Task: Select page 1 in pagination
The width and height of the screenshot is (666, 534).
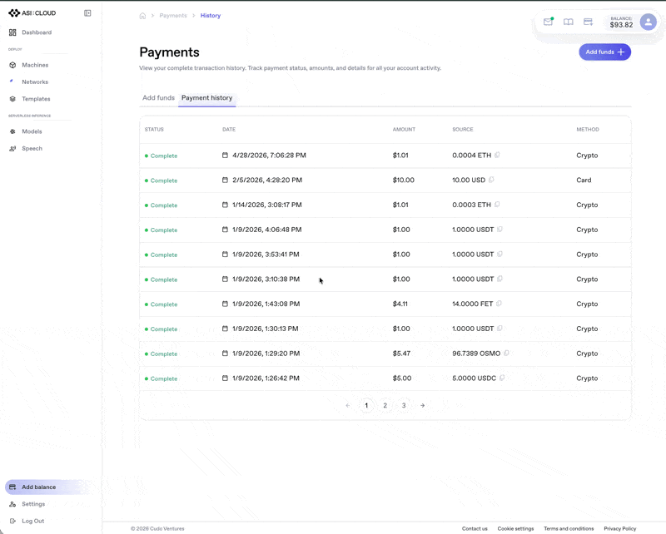Action: coord(366,405)
